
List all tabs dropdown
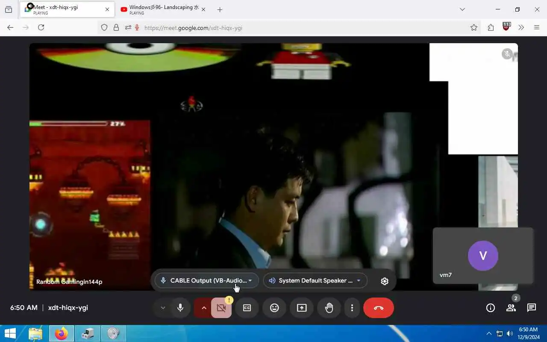pyautogui.click(x=462, y=9)
